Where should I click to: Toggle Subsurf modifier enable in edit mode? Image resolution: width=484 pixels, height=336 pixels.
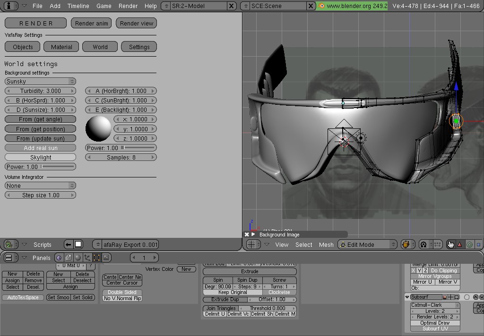tap(457, 297)
